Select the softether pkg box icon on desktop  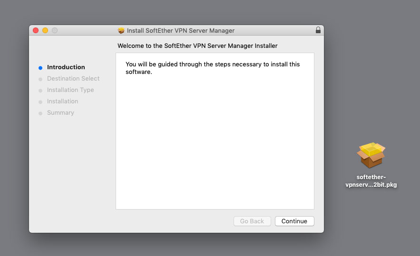[x=371, y=155]
